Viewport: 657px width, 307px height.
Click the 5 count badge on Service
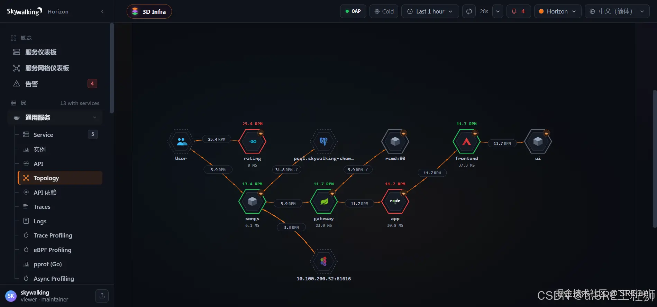[93, 134]
